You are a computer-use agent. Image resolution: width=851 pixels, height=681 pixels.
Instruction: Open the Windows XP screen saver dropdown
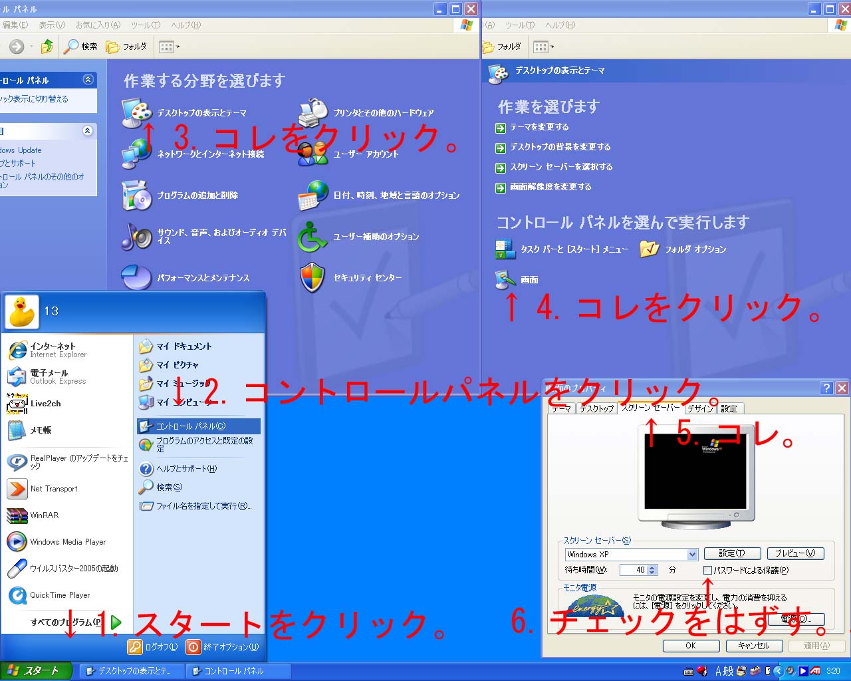tap(692, 555)
